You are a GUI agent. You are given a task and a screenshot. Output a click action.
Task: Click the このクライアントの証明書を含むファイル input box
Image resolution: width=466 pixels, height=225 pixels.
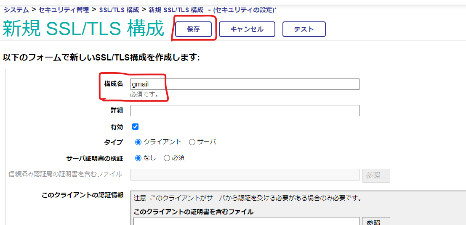(245, 221)
